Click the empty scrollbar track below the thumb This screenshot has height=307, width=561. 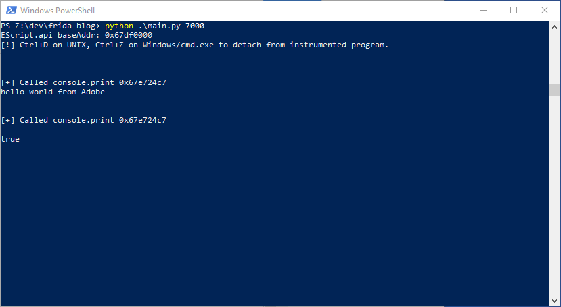coord(554,202)
